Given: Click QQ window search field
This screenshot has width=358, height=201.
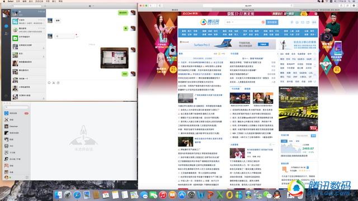Looking at the screenshot, I should (x=16, y=107).
